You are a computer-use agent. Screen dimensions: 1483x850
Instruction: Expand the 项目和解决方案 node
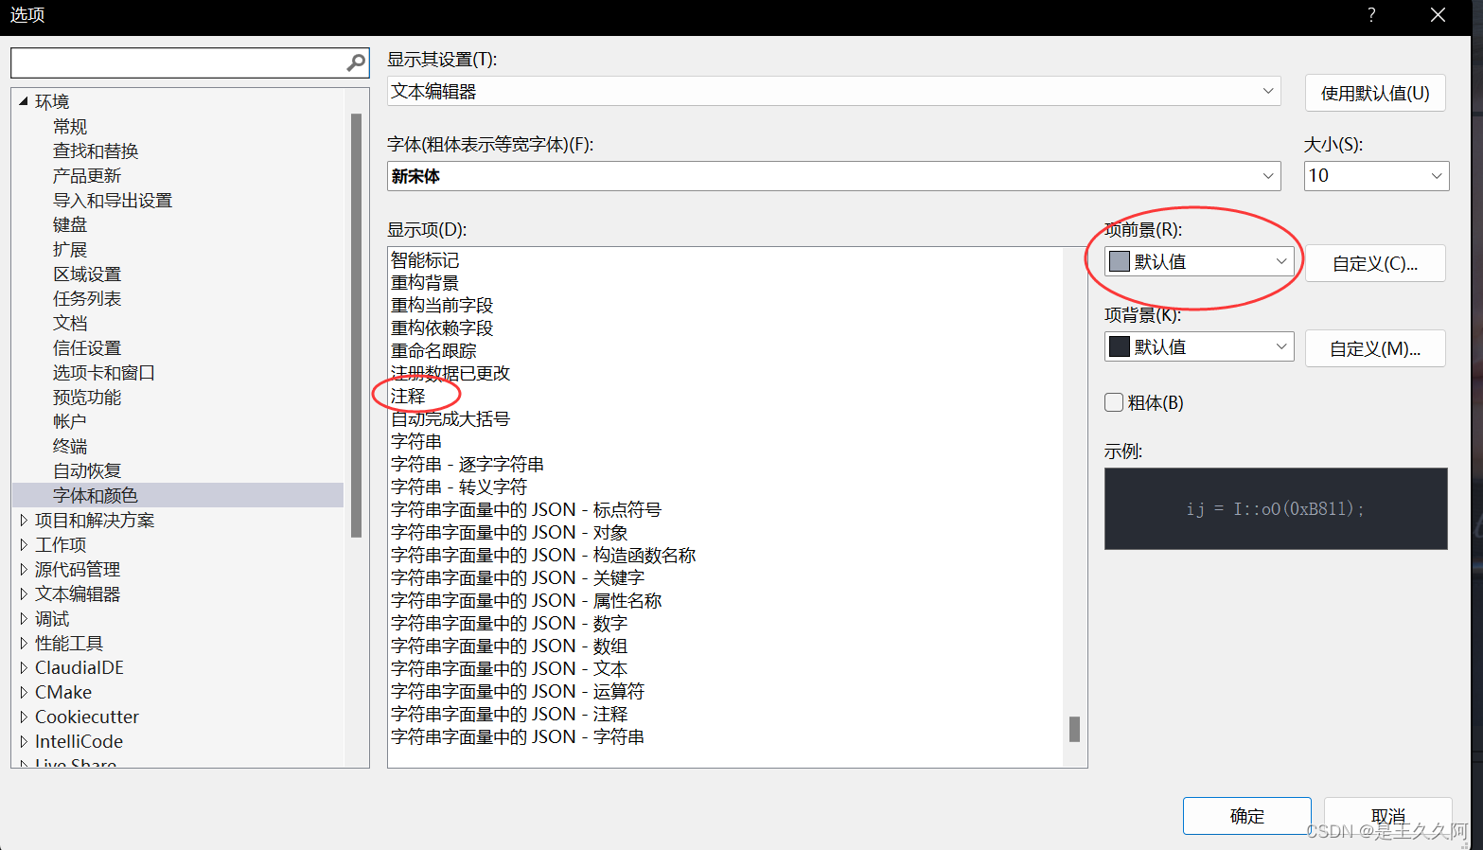[x=24, y=520]
